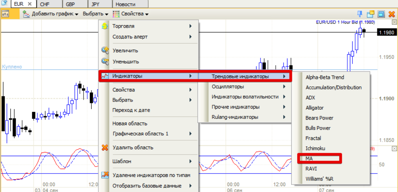The height and width of the screenshot is (192, 398).
Task: Click the candlestick chart icon in the toolbar
Action: 6,14
